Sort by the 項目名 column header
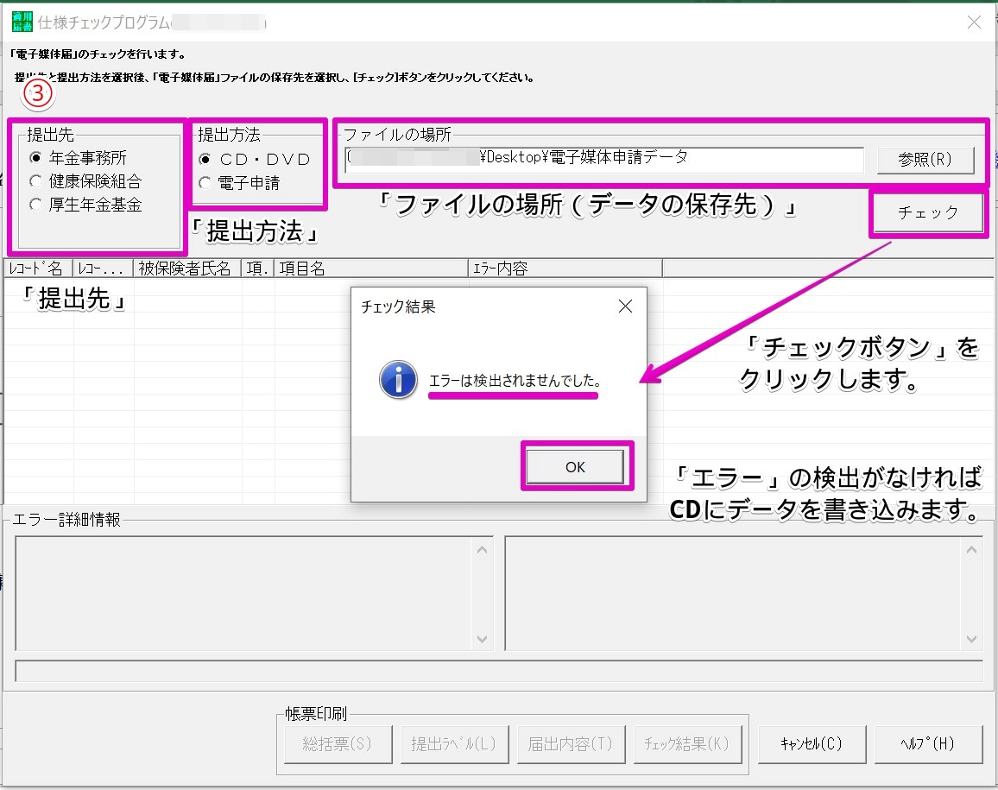This screenshot has width=998, height=790. (371, 269)
